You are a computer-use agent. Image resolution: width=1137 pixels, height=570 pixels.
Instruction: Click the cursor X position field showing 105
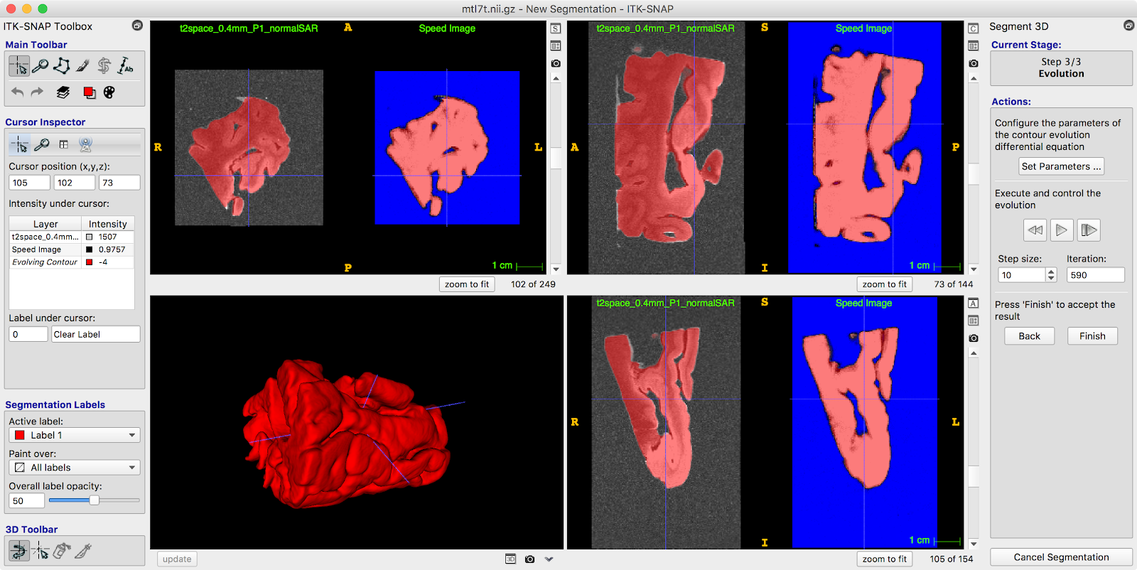coord(29,183)
